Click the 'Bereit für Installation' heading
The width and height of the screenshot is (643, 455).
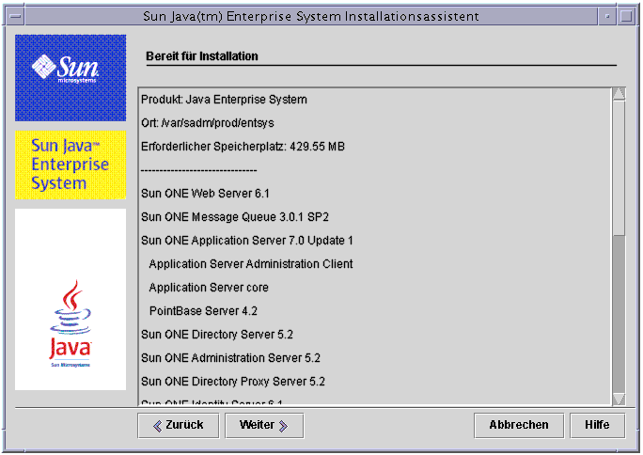click(202, 56)
